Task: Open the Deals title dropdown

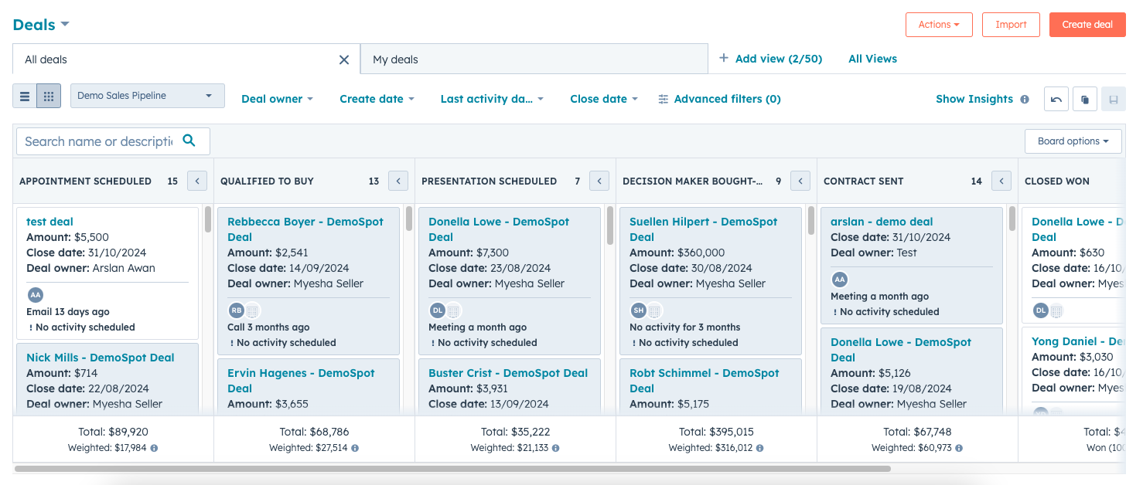Action: coord(41,25)
